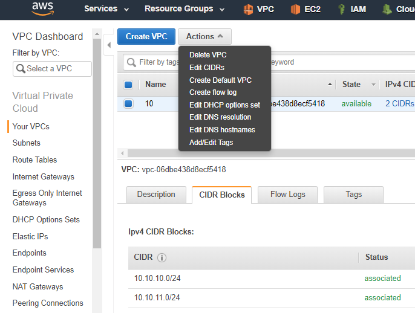Open Your VPCs in sidebar

(x=31, y=126)
